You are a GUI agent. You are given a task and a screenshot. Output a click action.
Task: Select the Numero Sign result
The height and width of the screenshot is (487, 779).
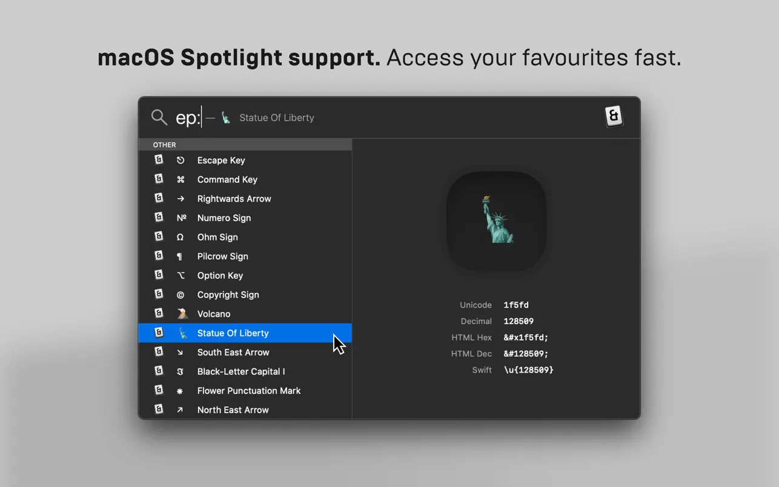click(224, 218)
